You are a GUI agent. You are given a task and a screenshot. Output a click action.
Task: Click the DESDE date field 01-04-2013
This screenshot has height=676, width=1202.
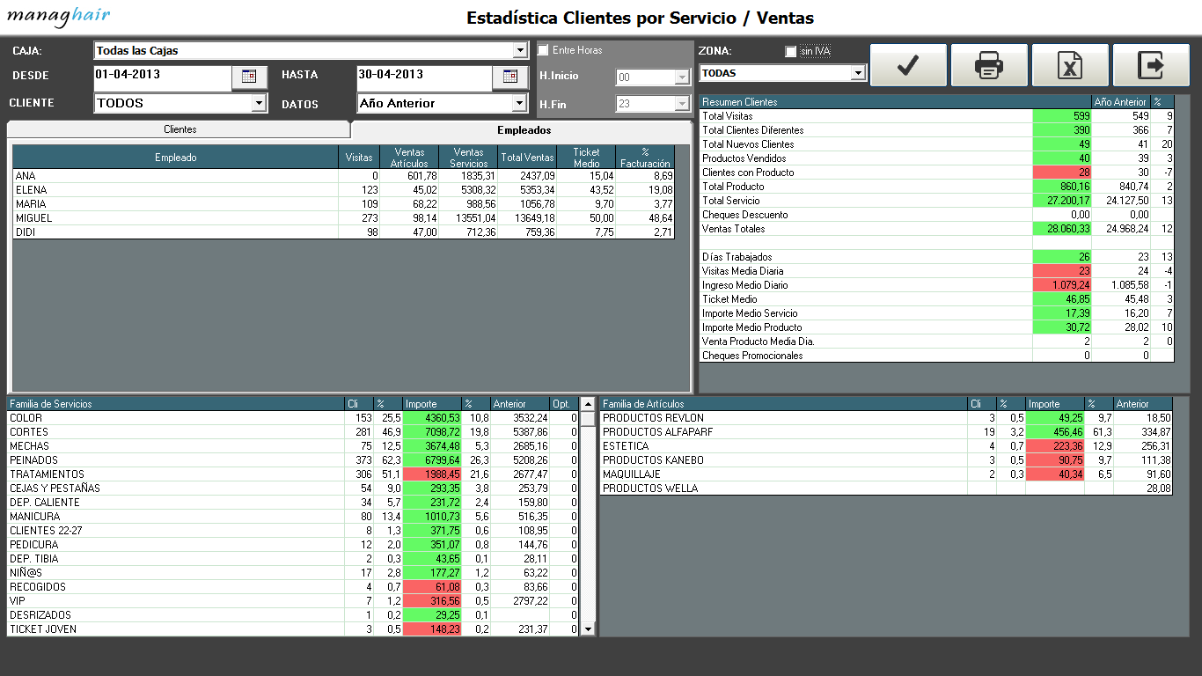[x=163, y=77]
